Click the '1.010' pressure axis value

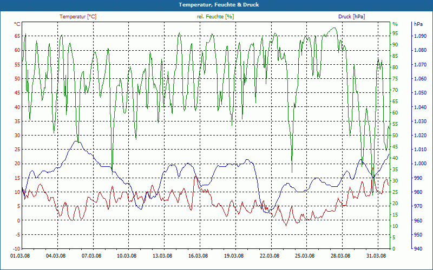pos(421,150)
